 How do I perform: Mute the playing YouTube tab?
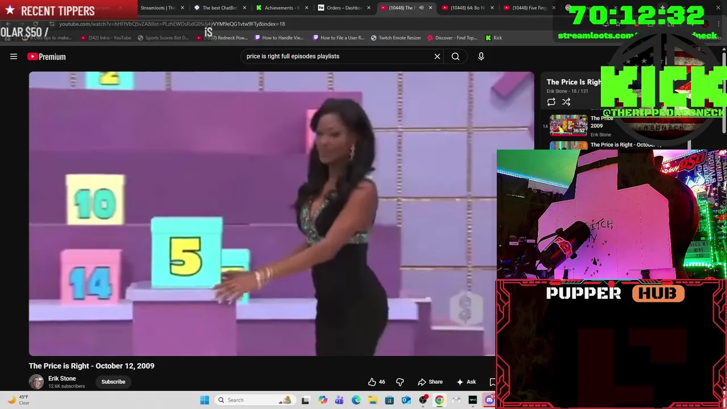click(x=421, y=8)
